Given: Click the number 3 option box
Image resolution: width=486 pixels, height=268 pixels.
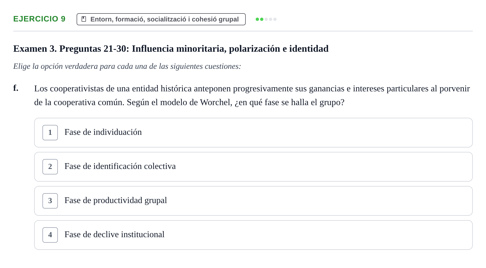Looking at the screenshot, I should 50,201.
